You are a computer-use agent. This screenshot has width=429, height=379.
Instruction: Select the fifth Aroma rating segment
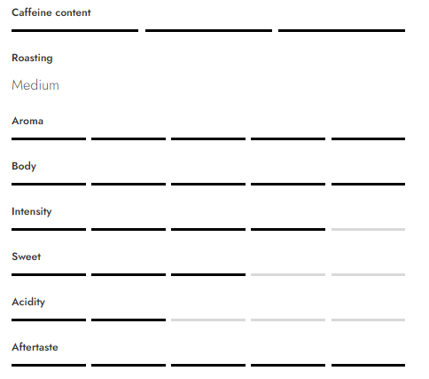point(368,138)
